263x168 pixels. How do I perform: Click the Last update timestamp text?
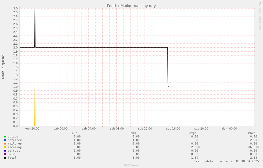click(226, 161)
